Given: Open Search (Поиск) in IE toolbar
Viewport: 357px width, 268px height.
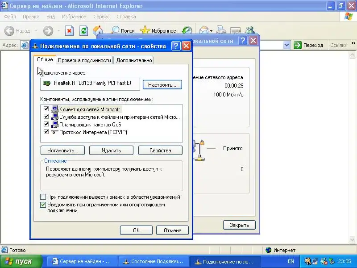Looking at the screenshot, I should 123,30.
